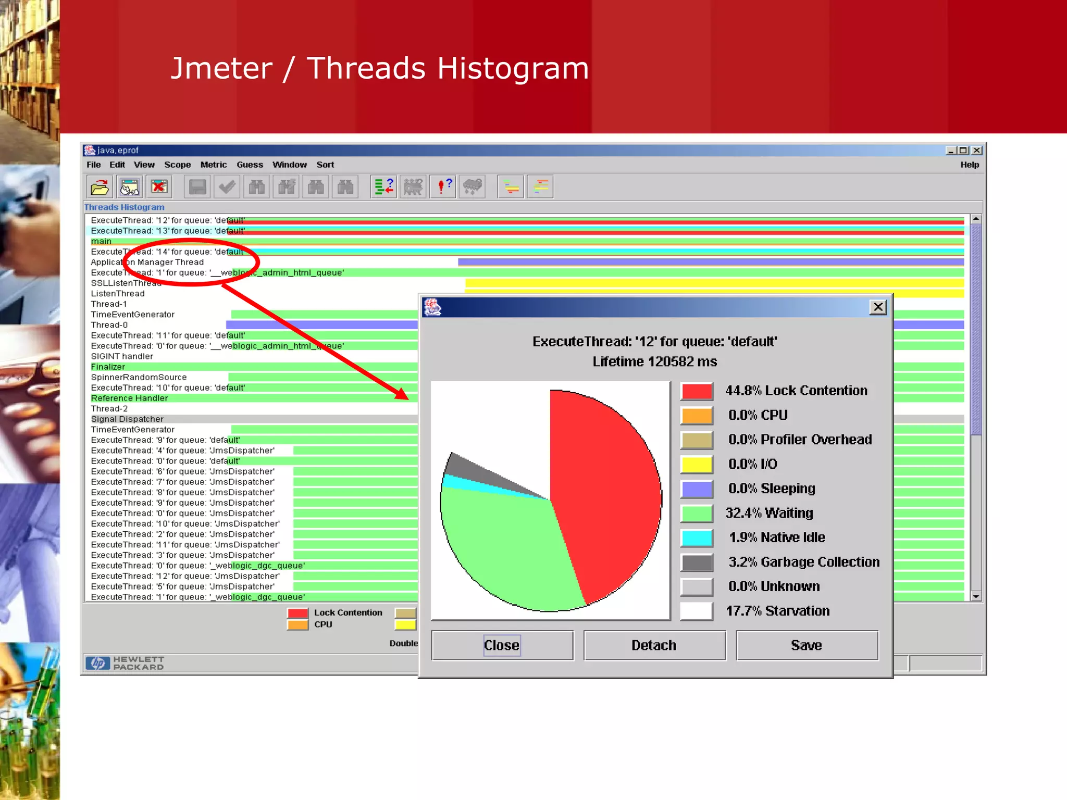Viewport: 1067px width, 800px height.
Task: Close the pie chart dialog with X
Action: [878, 307]
